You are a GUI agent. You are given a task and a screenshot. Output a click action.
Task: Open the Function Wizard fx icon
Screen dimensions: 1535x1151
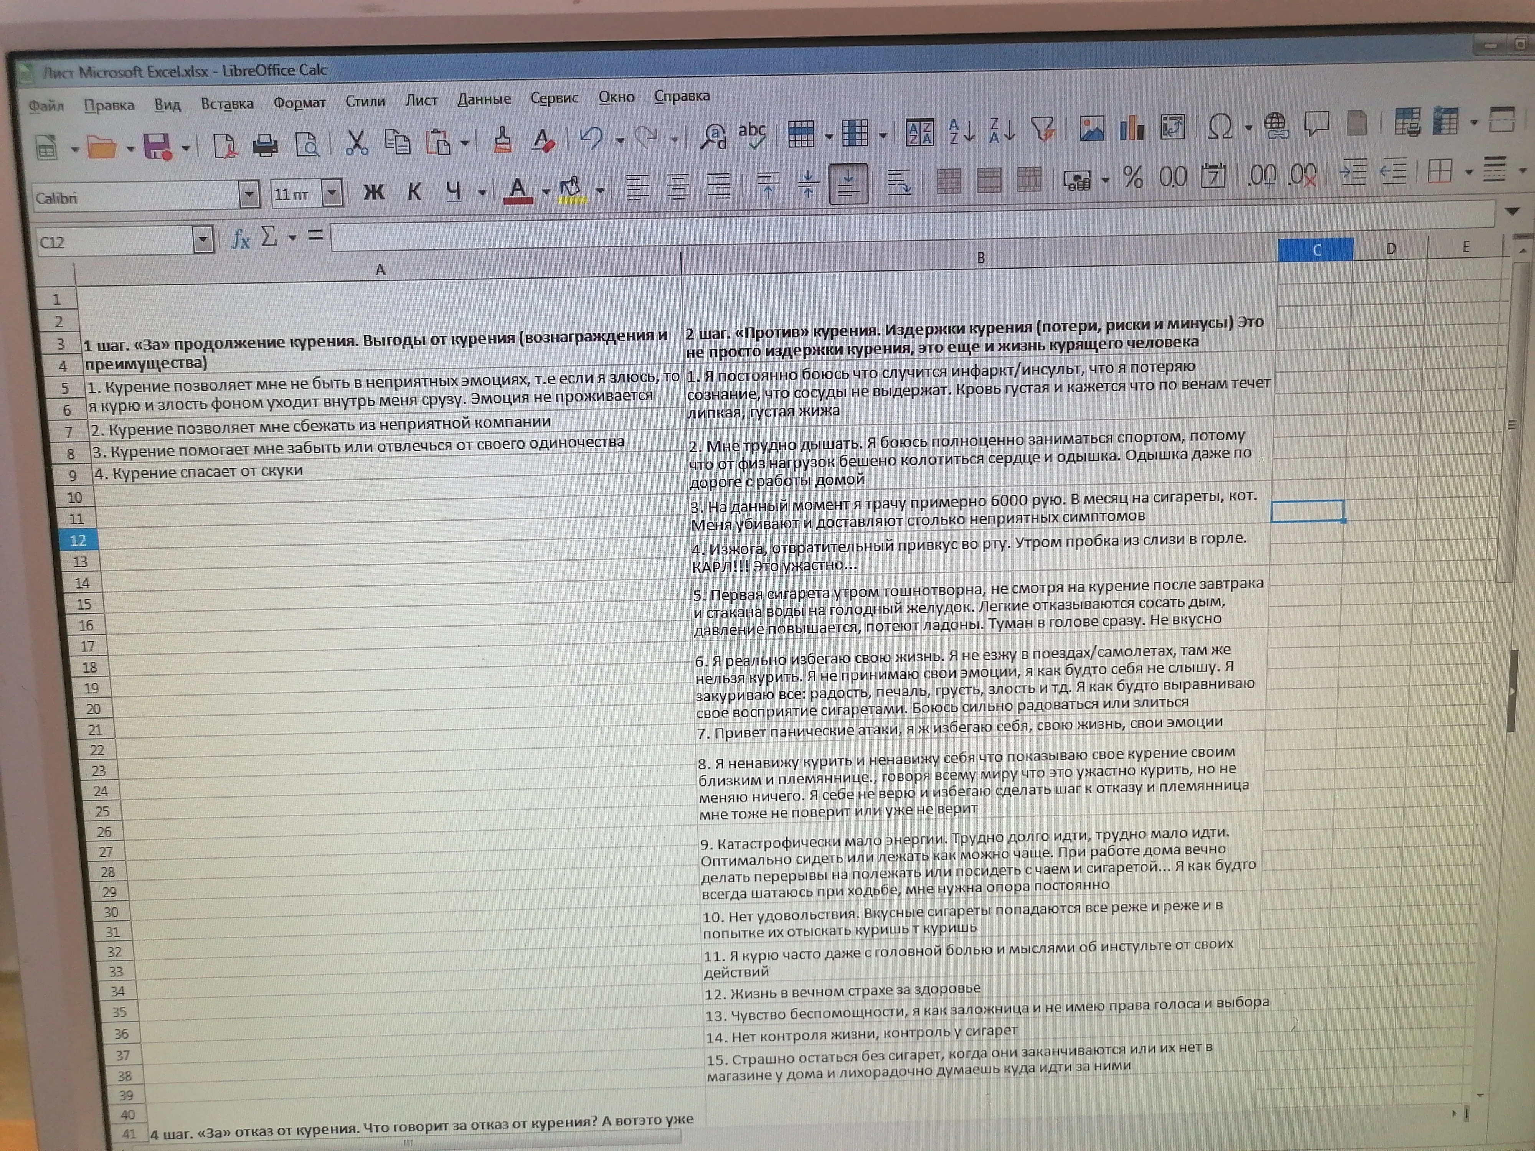(x=240, y=239)
